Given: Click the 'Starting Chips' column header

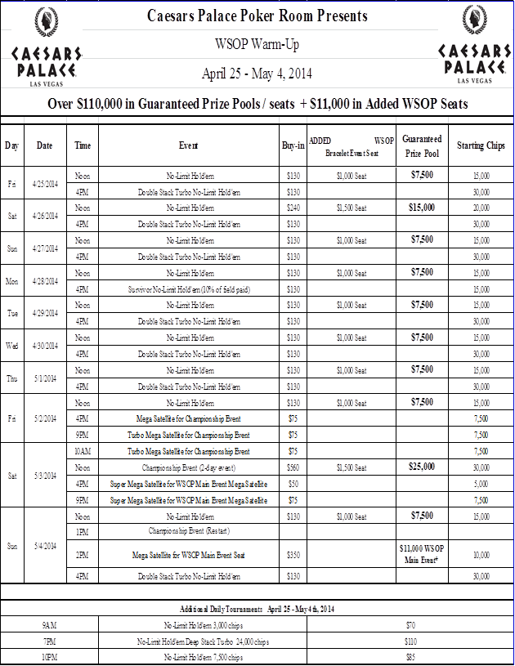Looking at the screenshot, I should pyautogui.click(x=481, y=145).
